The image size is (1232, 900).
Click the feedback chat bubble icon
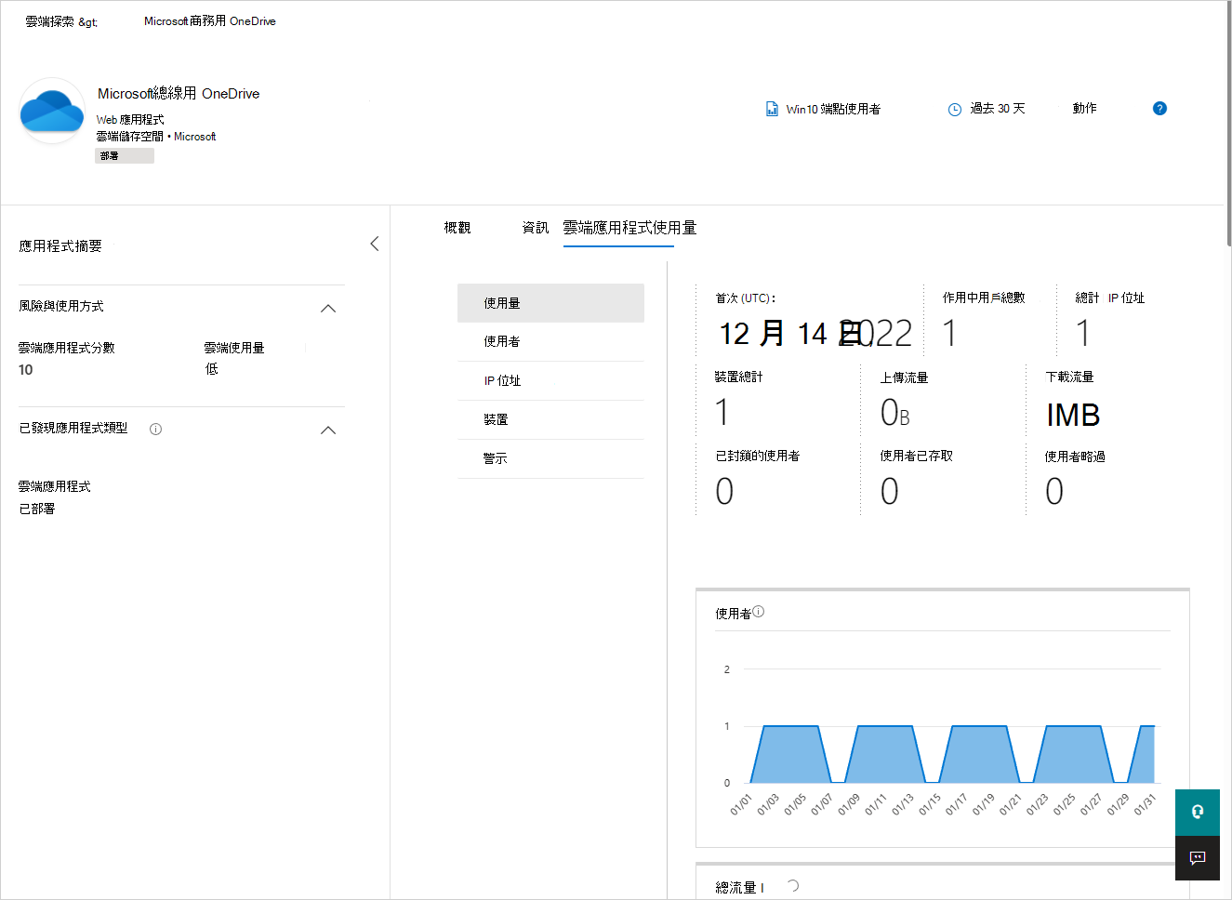click(x=1198, y=858)
